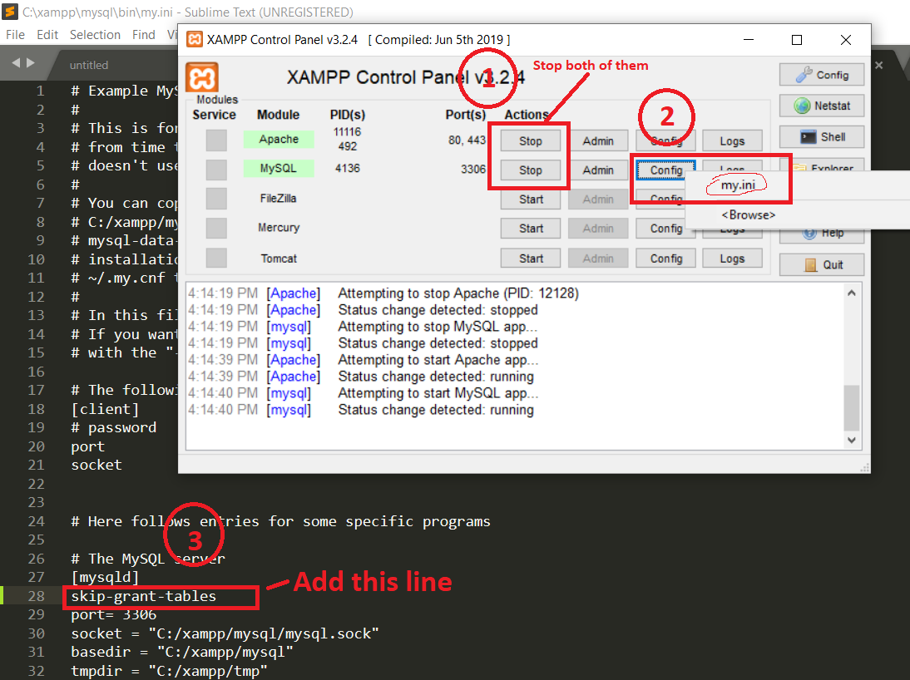910x680 pixels.
Task: Go to previous tab arrow in Sublime
Action: coord(17,62)
